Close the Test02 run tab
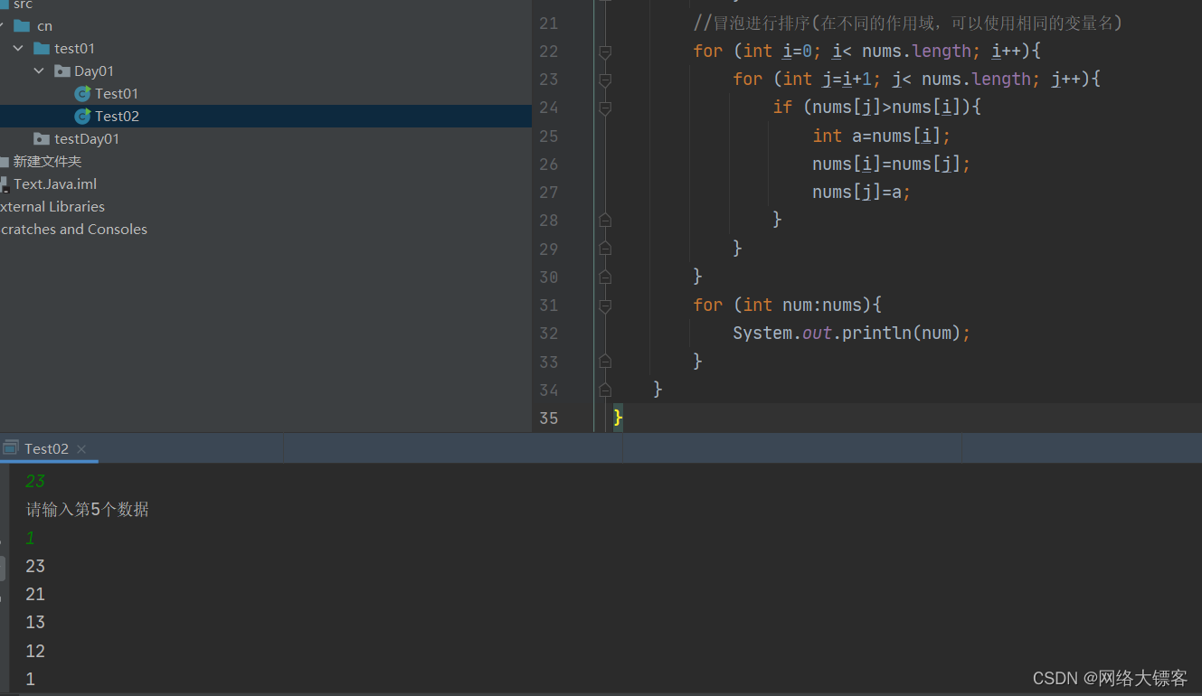 point(81,448)
